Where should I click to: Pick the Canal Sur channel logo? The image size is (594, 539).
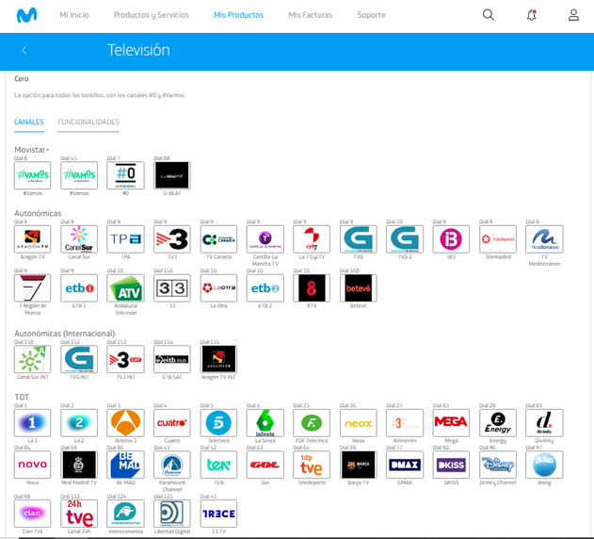point(79,239)
